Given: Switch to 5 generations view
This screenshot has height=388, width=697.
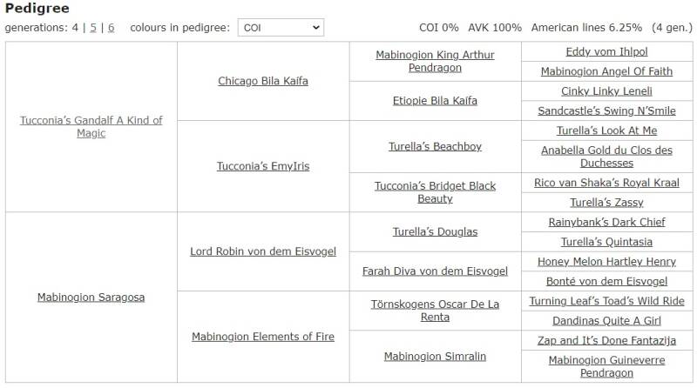Looking at the screenshot, I should 93,28.
